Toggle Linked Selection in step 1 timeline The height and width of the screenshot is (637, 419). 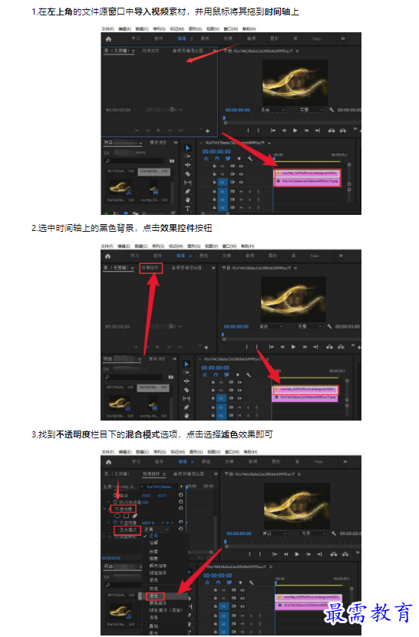tap(228, 158)
